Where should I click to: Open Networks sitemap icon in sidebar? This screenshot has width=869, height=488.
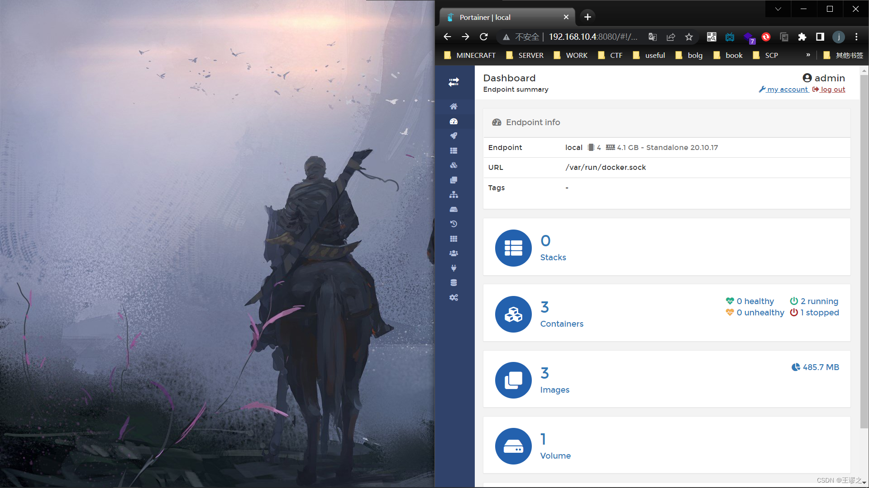tap(454, 195)
